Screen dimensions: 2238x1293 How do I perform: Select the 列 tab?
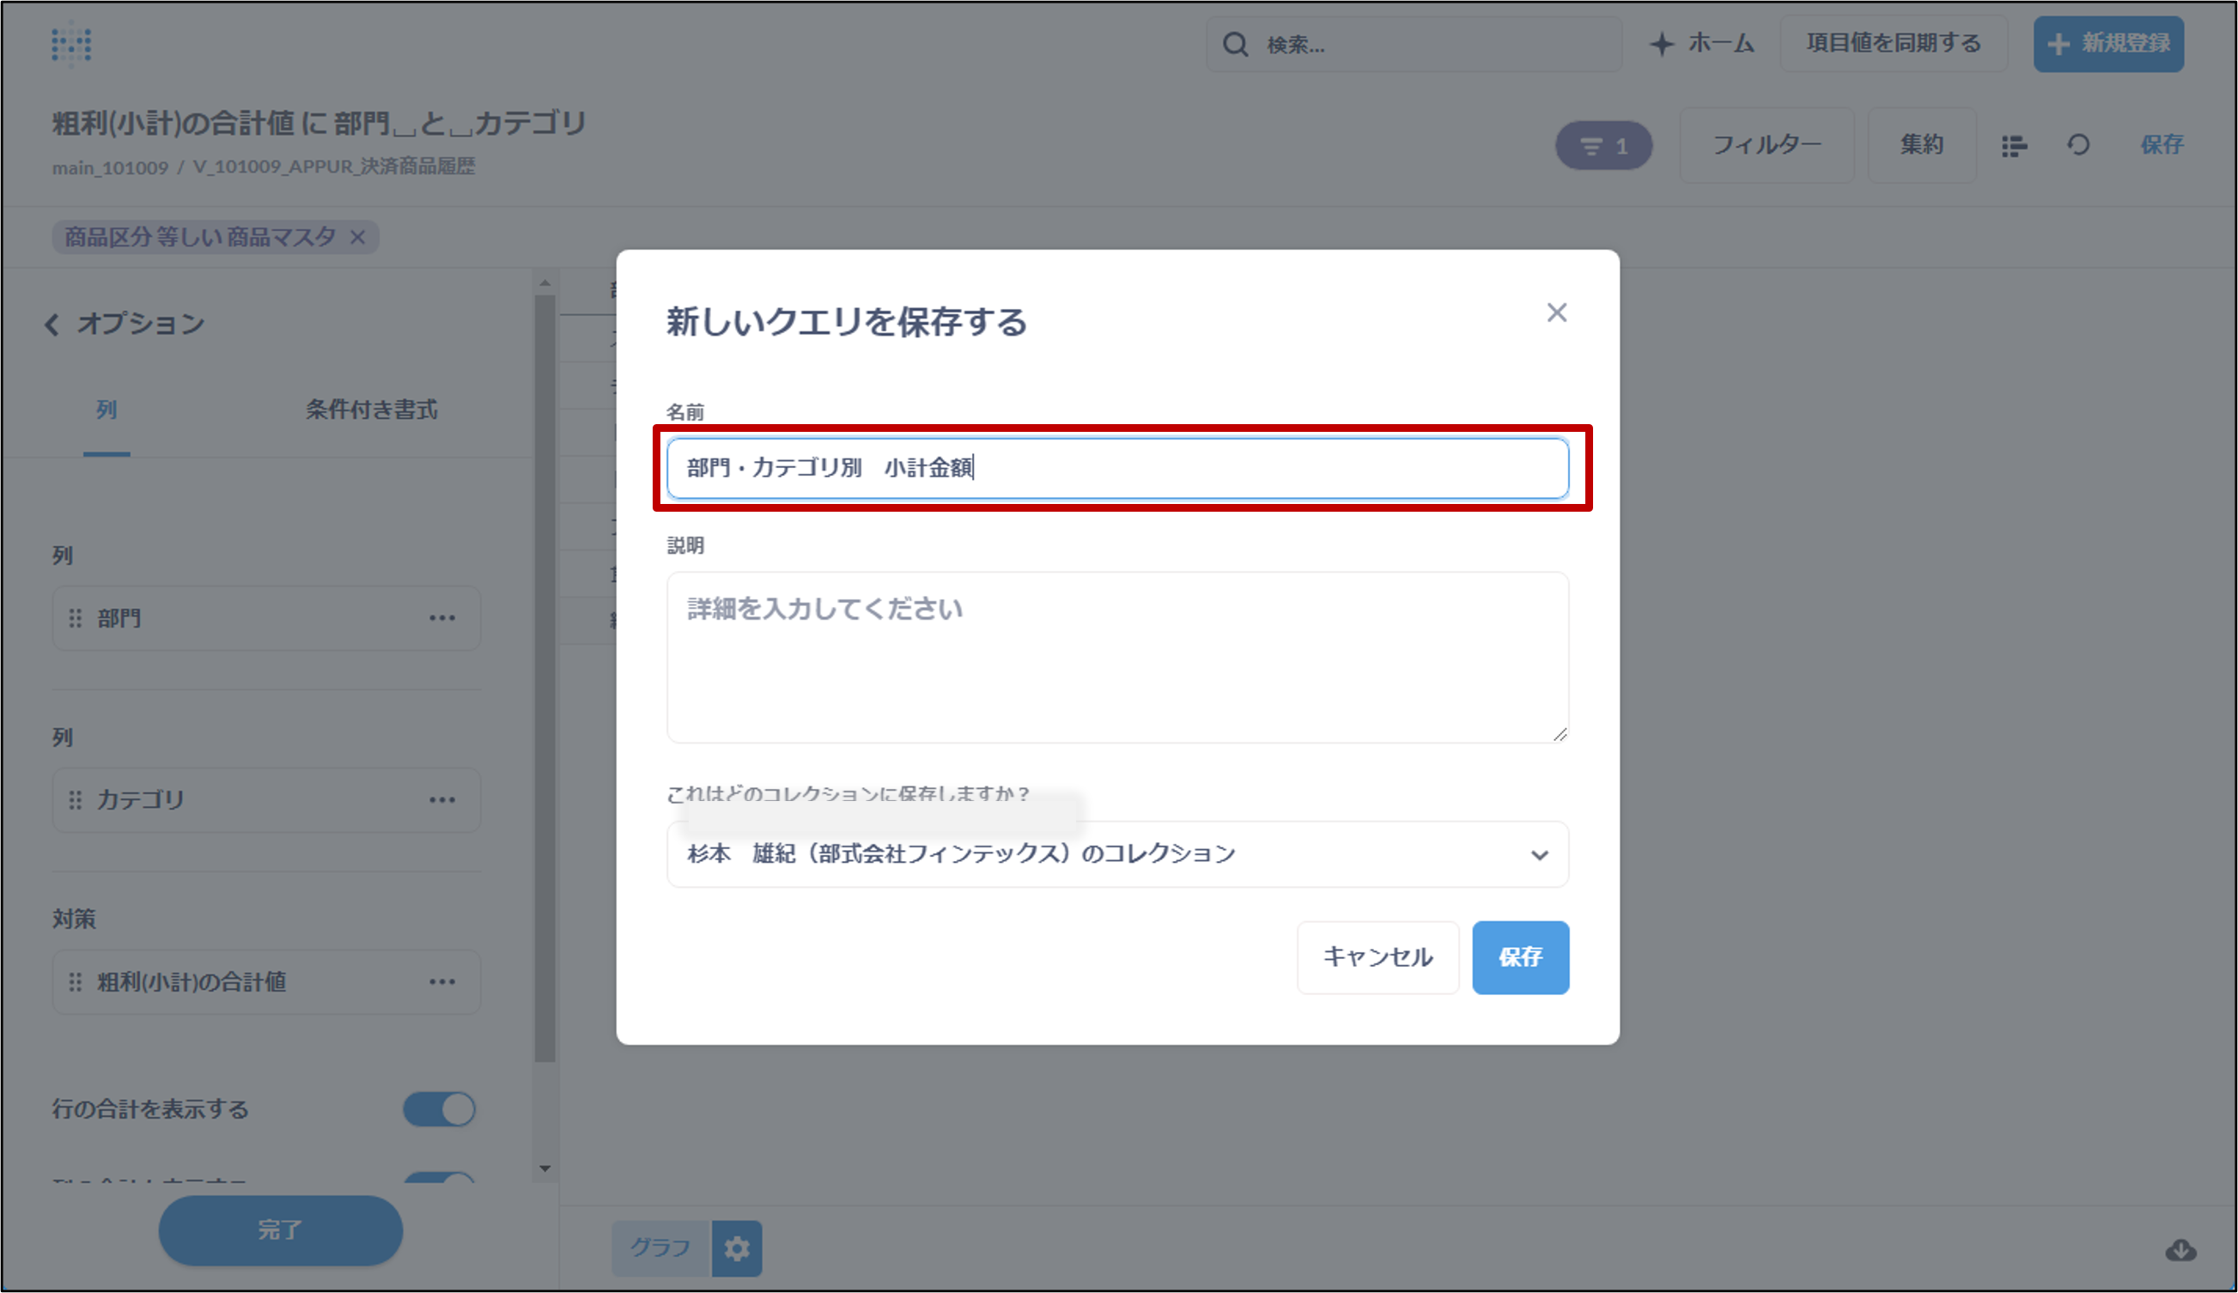[106, 410]
